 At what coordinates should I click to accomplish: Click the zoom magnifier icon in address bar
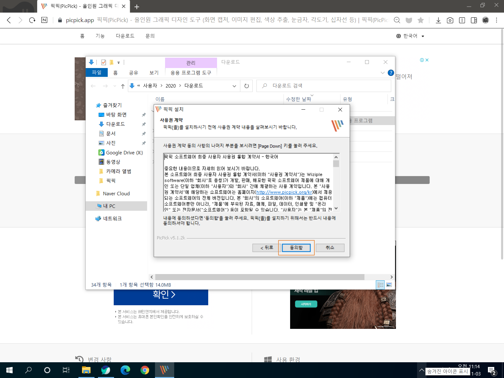397,20
